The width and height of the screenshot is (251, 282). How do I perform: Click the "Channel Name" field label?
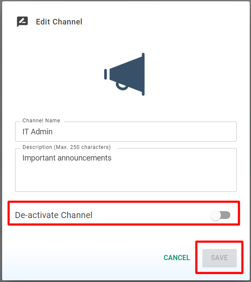click(x=41, y=121)
